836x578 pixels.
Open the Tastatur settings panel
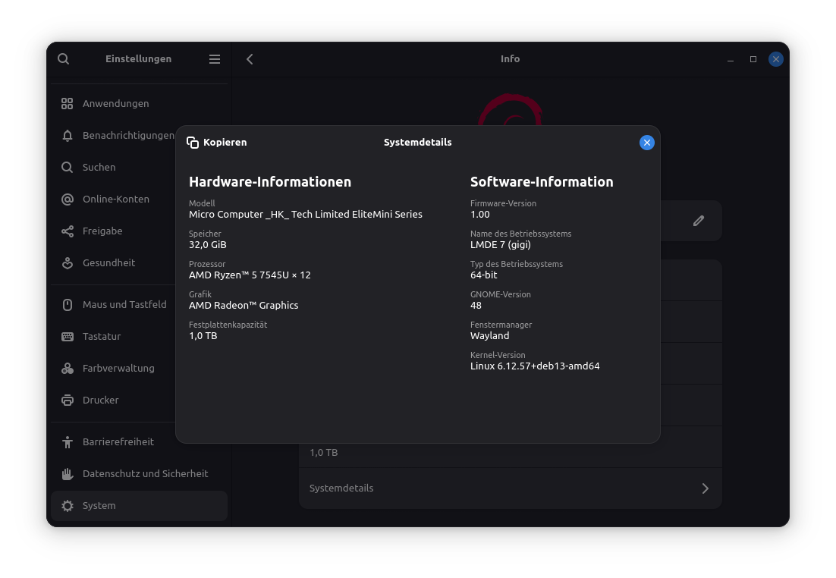tap(102, 337)
